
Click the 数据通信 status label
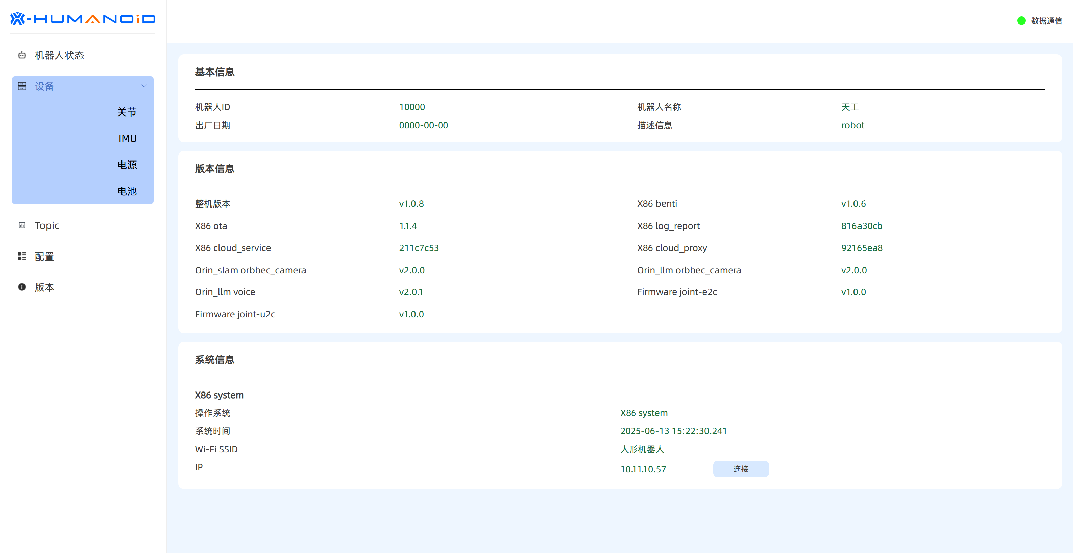point(1046,21)
